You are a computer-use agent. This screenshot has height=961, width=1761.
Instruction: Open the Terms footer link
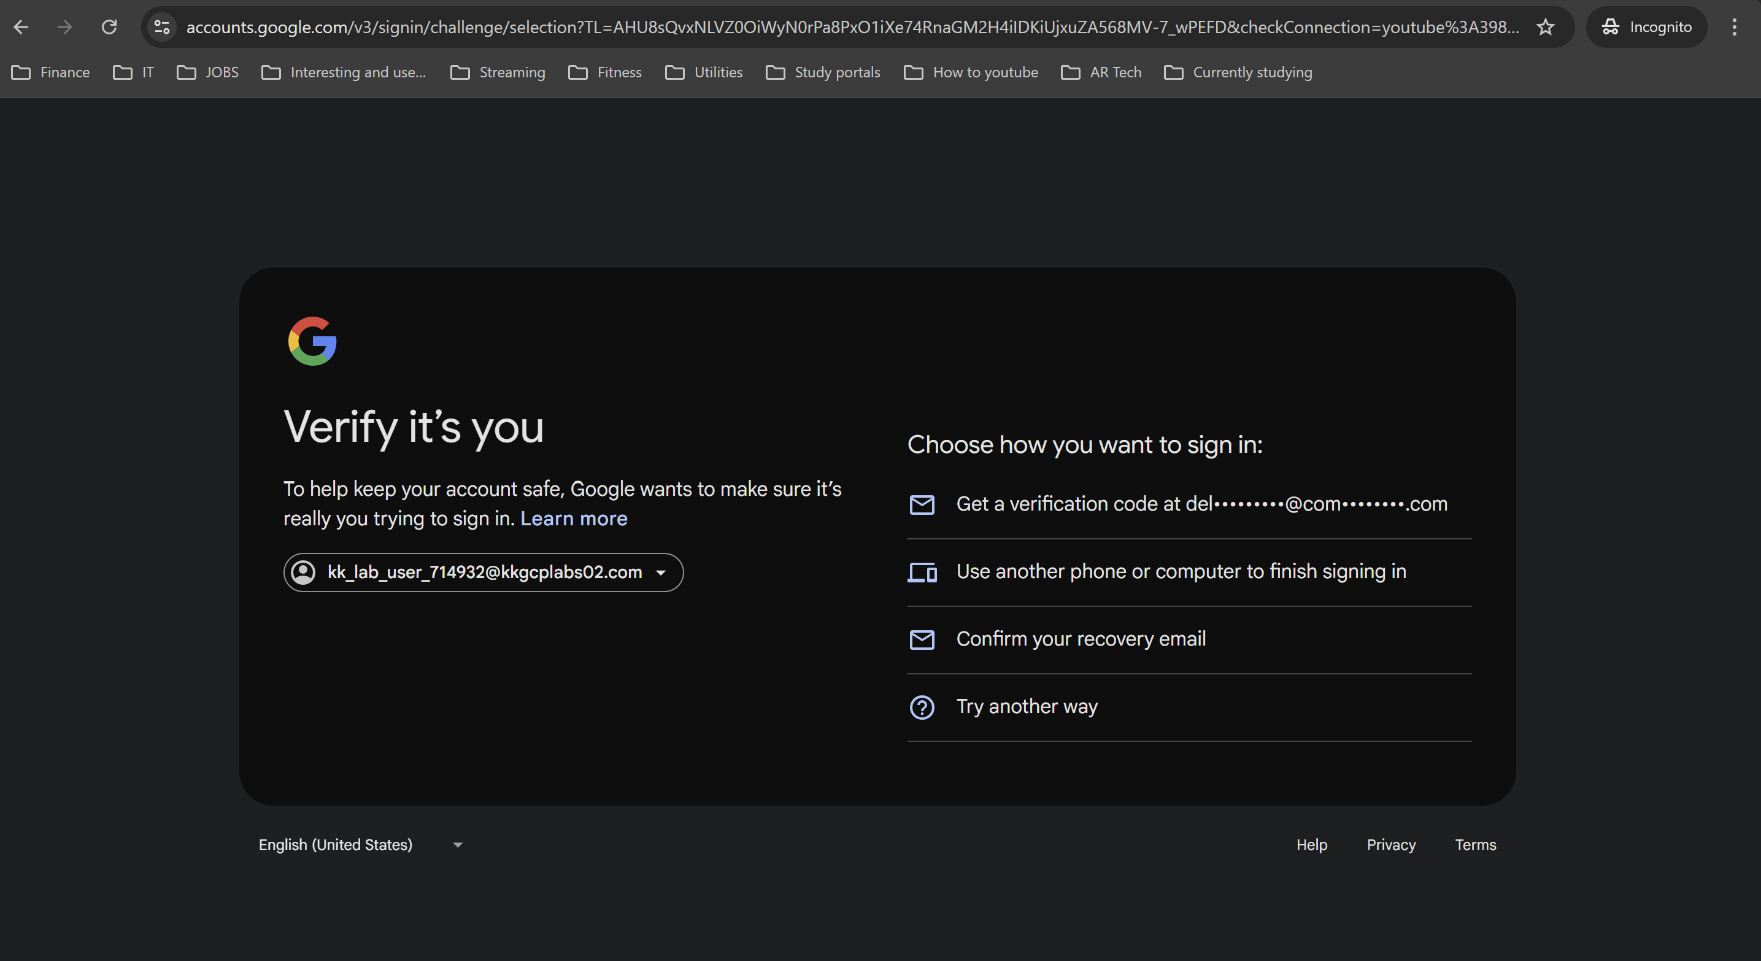click(1475, 845)
